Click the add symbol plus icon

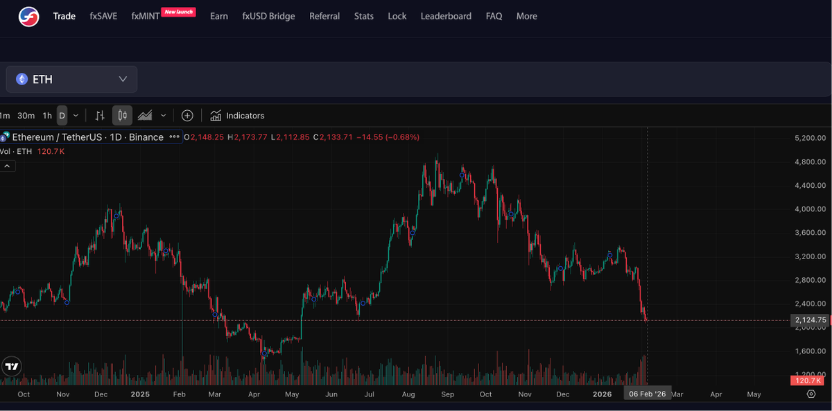(187, 116)
